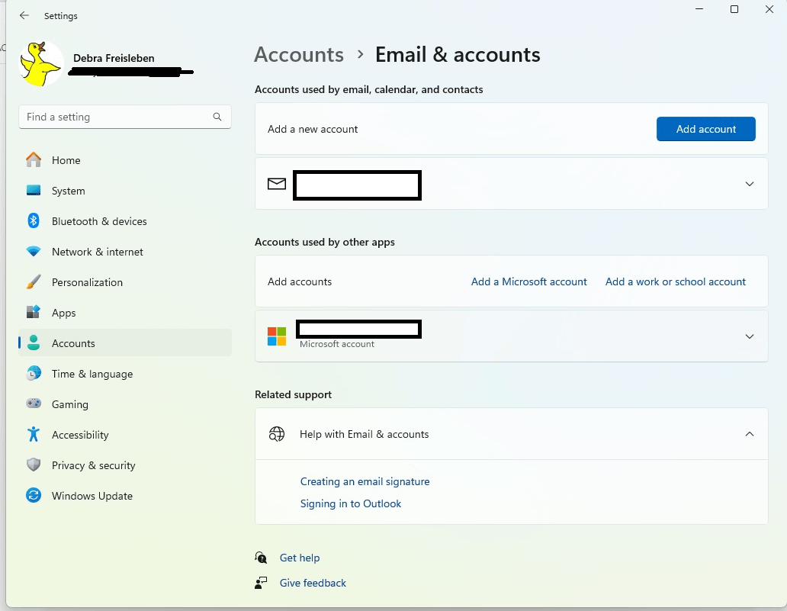Collapse Help with Email & accounts chevron
Screen dimensions: 787x611
pos(750,434)
